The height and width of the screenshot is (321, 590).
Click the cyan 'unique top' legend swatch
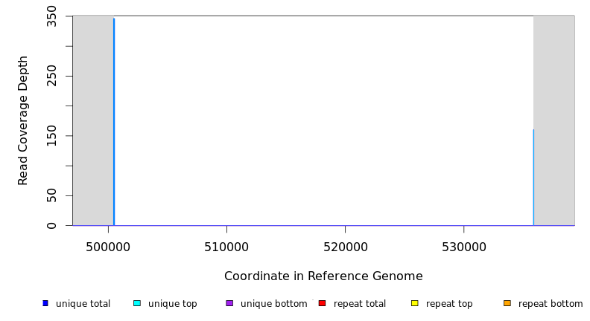click(137, 303)
